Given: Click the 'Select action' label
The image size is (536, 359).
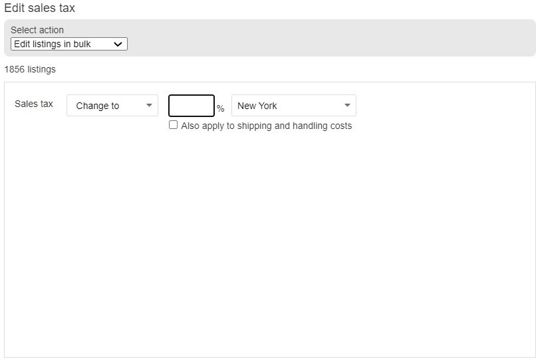Looking at the screenshot, I should click(37, 30).
